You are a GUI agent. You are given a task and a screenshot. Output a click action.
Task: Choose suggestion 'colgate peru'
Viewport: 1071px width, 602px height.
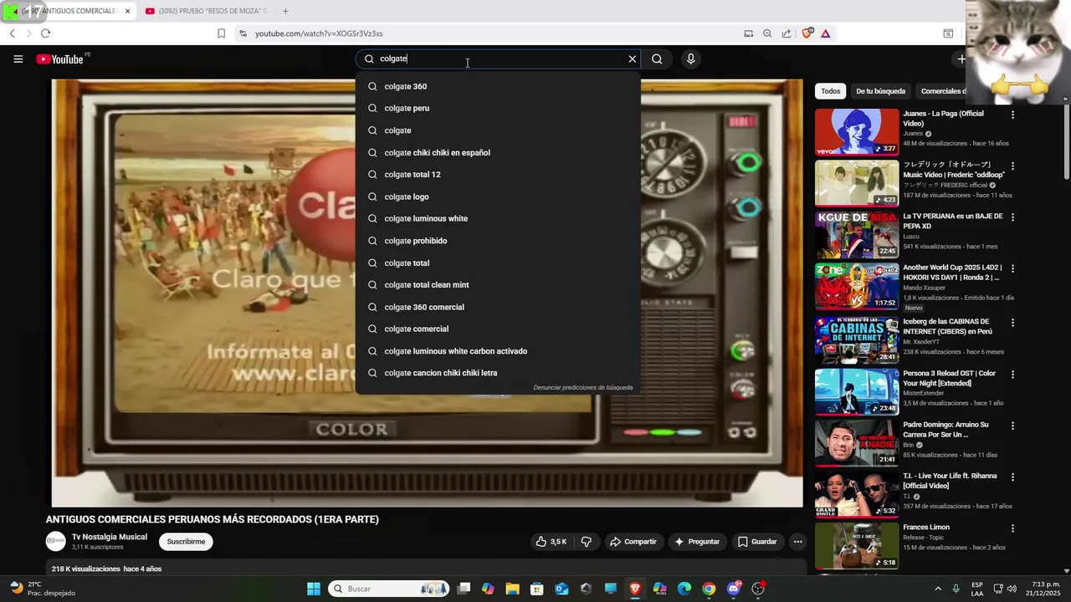(498, 108)
